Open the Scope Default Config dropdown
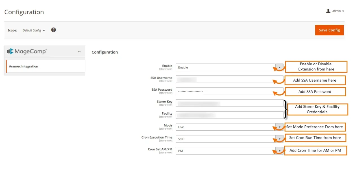This screenshot has height=169, width=353. (34, 30)
